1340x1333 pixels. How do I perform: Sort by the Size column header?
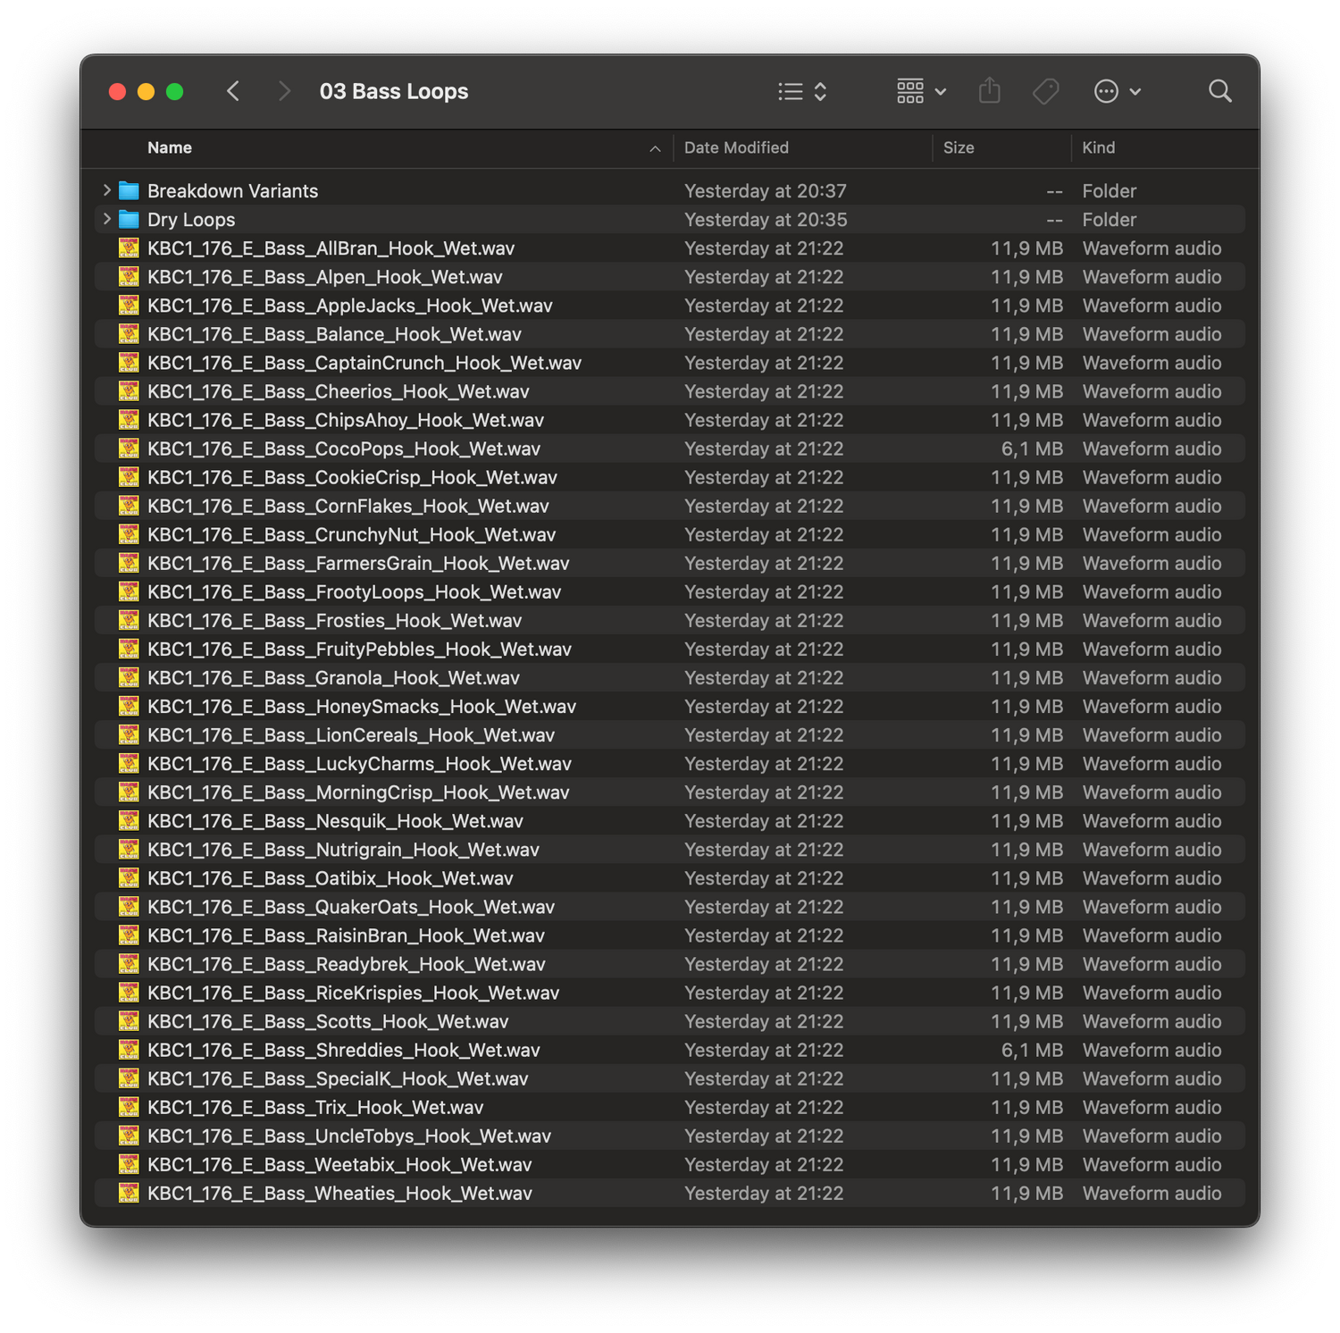(x=959, y=148)
